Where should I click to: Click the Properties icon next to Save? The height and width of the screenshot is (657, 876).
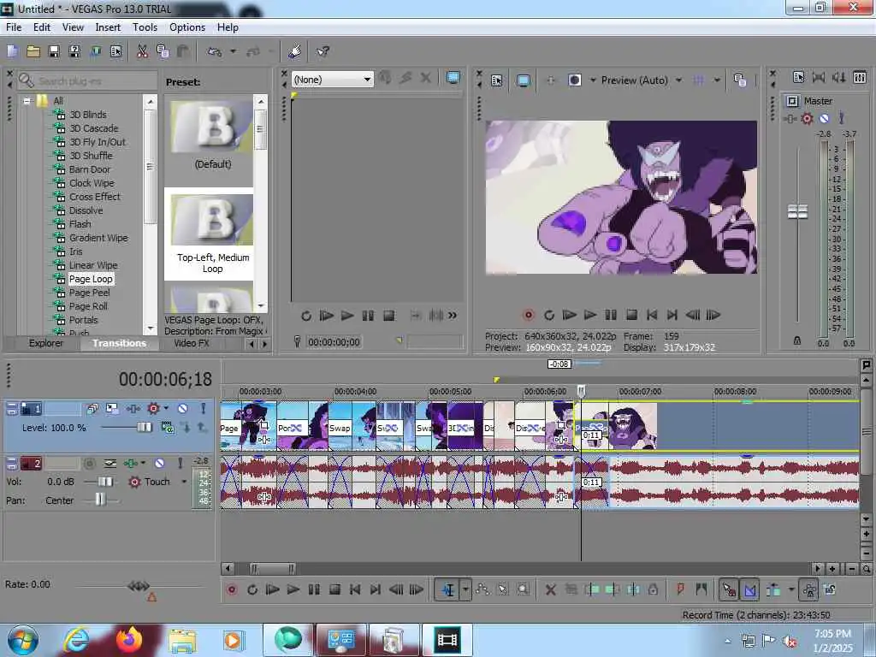click(116, 51)
